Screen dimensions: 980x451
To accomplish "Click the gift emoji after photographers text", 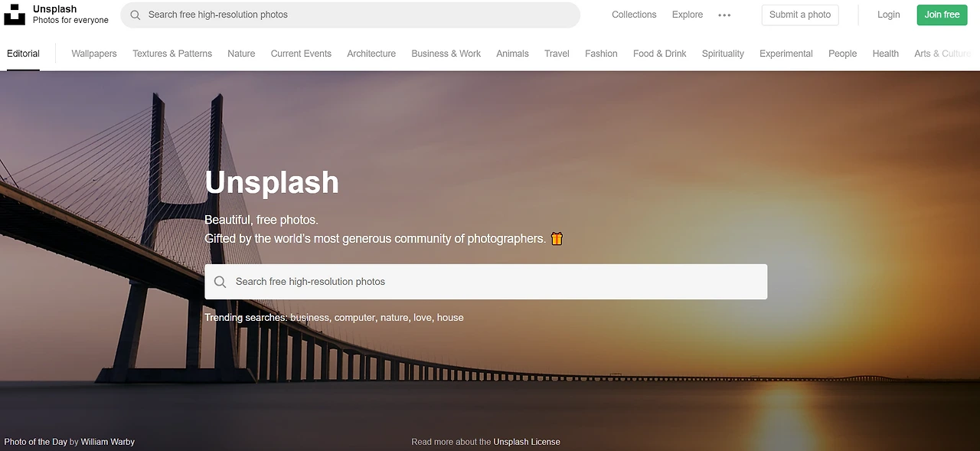I will tap(557, 238).
